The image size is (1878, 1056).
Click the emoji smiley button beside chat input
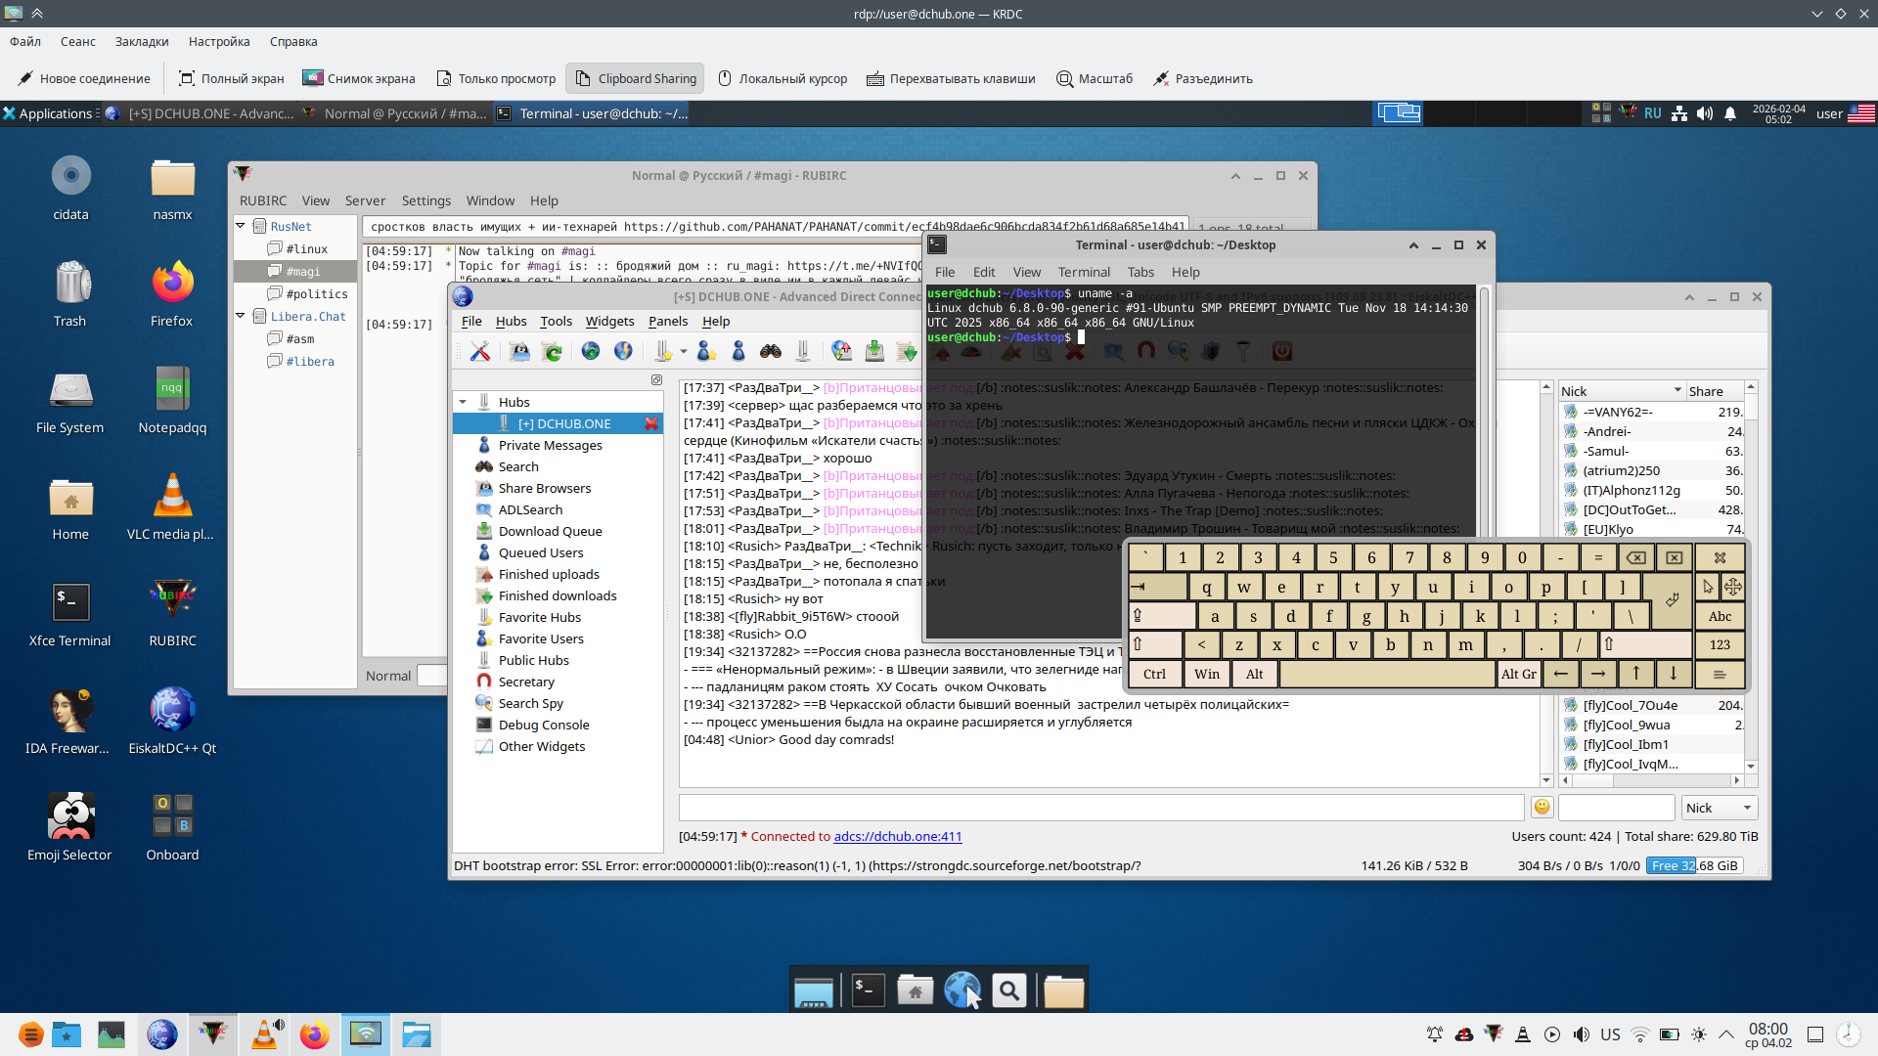pyautogui.click(x=1542, y=807)
